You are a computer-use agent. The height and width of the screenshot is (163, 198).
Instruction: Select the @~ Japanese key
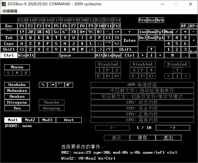pos(69,85)
